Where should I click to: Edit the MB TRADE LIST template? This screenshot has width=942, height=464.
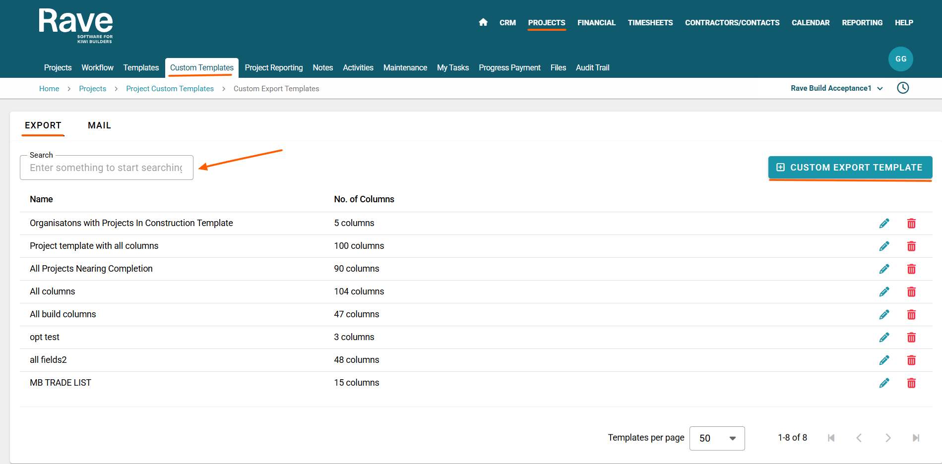click(x=884, y=383)
